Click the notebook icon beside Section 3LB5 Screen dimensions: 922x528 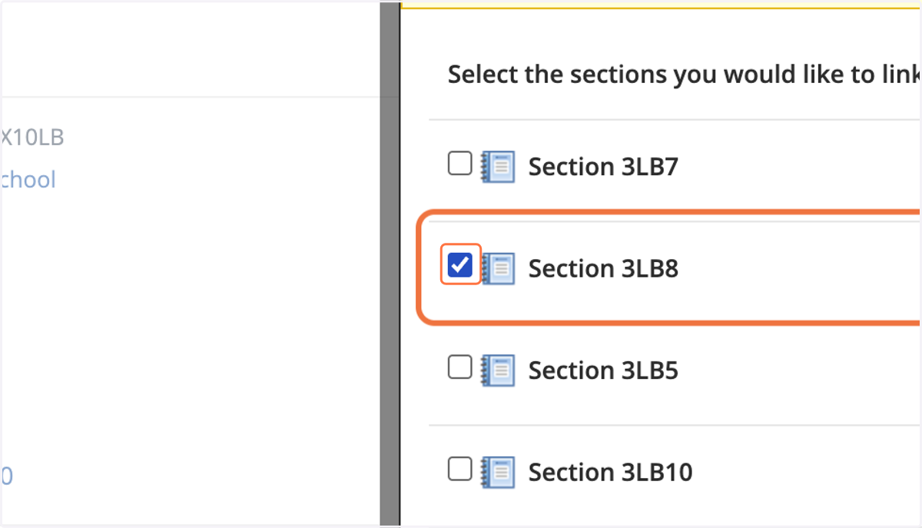point(498,370)
